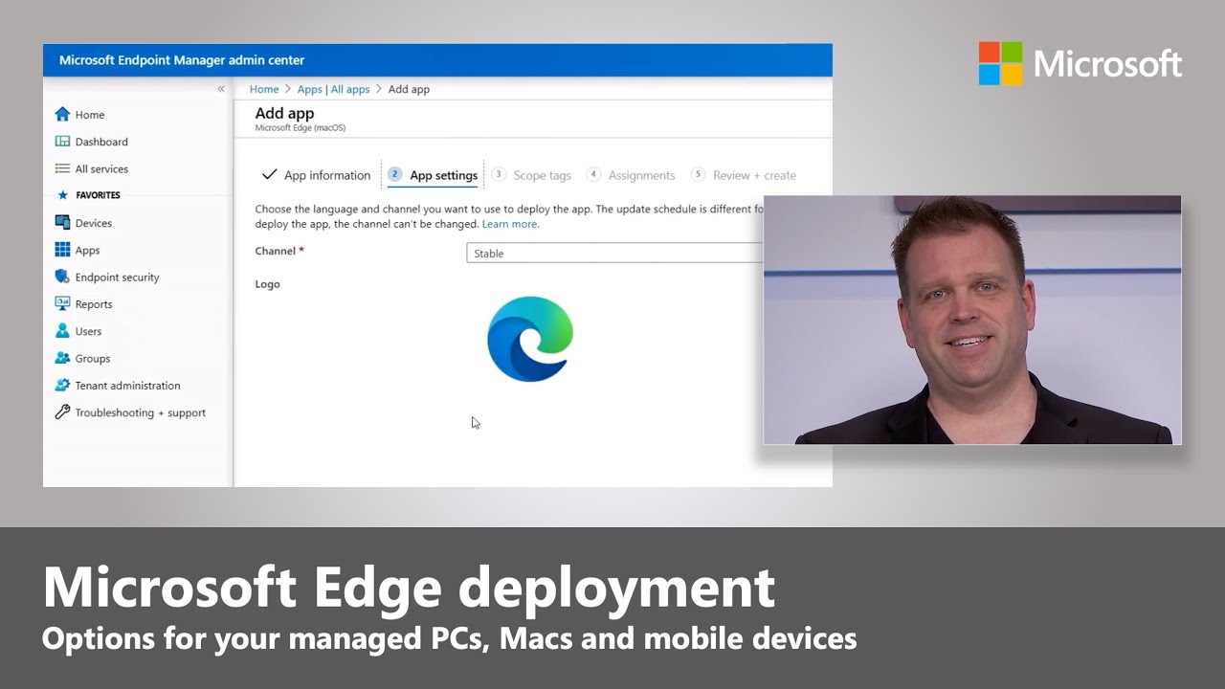Click the Apps grid icon
Image resolution: width=1225 pixels, height=689 pixels.
(62, 250)
